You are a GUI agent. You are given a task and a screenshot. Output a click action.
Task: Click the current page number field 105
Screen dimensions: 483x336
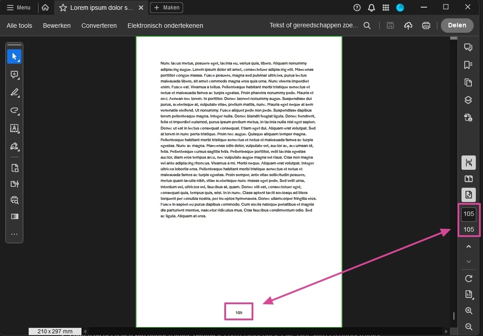tap(469, 214)
